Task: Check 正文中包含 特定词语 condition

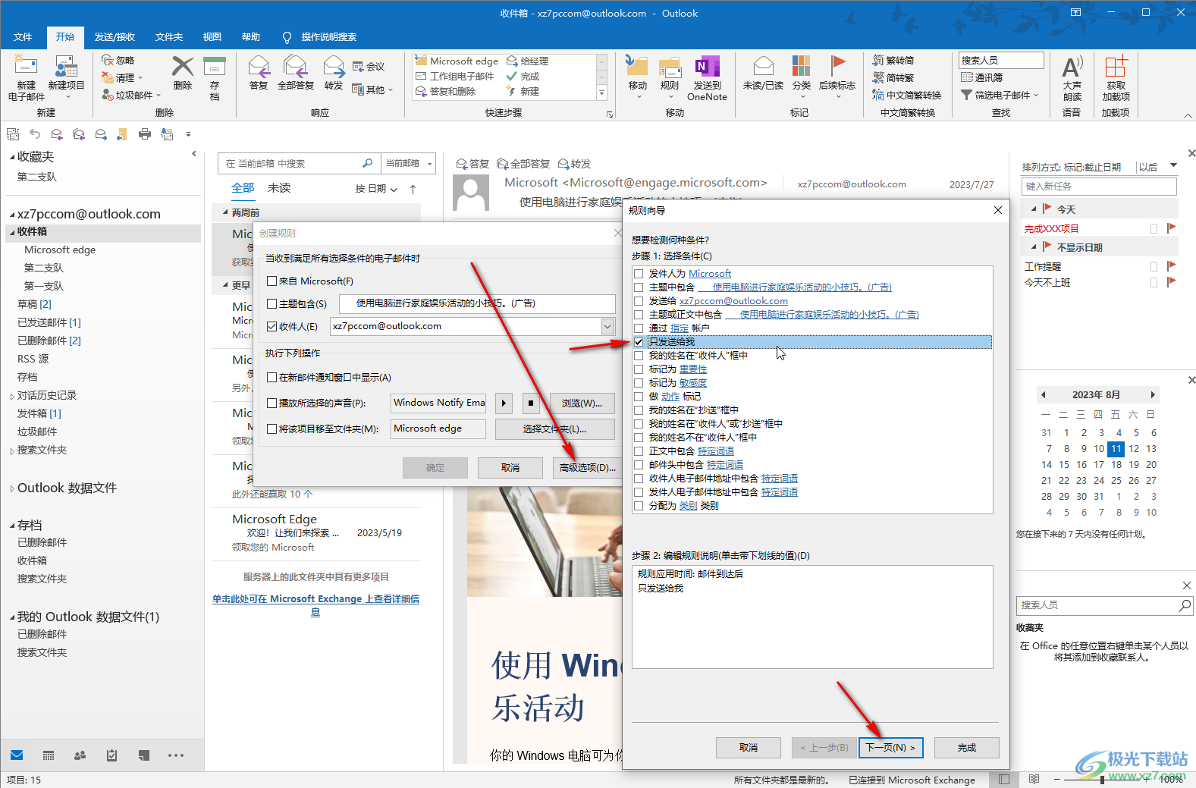Action: click(x=639, y=451)
